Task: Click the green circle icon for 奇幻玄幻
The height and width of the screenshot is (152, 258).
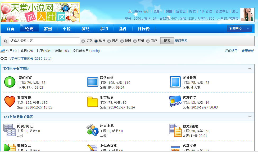Action: pyautogui.click(x=10, y=82)
